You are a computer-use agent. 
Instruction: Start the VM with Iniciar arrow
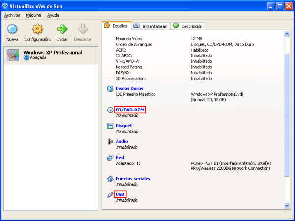[62, 29]
